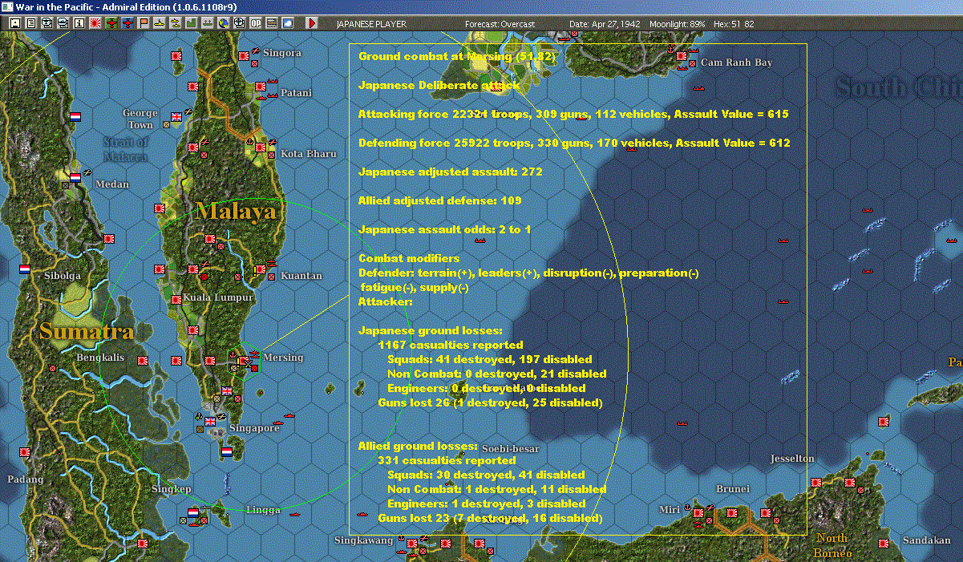Click the Sumatra region label
The width and height of the screenshot is (963, 562).
87,331
